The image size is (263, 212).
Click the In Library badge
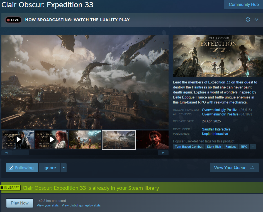click(10, 188)
